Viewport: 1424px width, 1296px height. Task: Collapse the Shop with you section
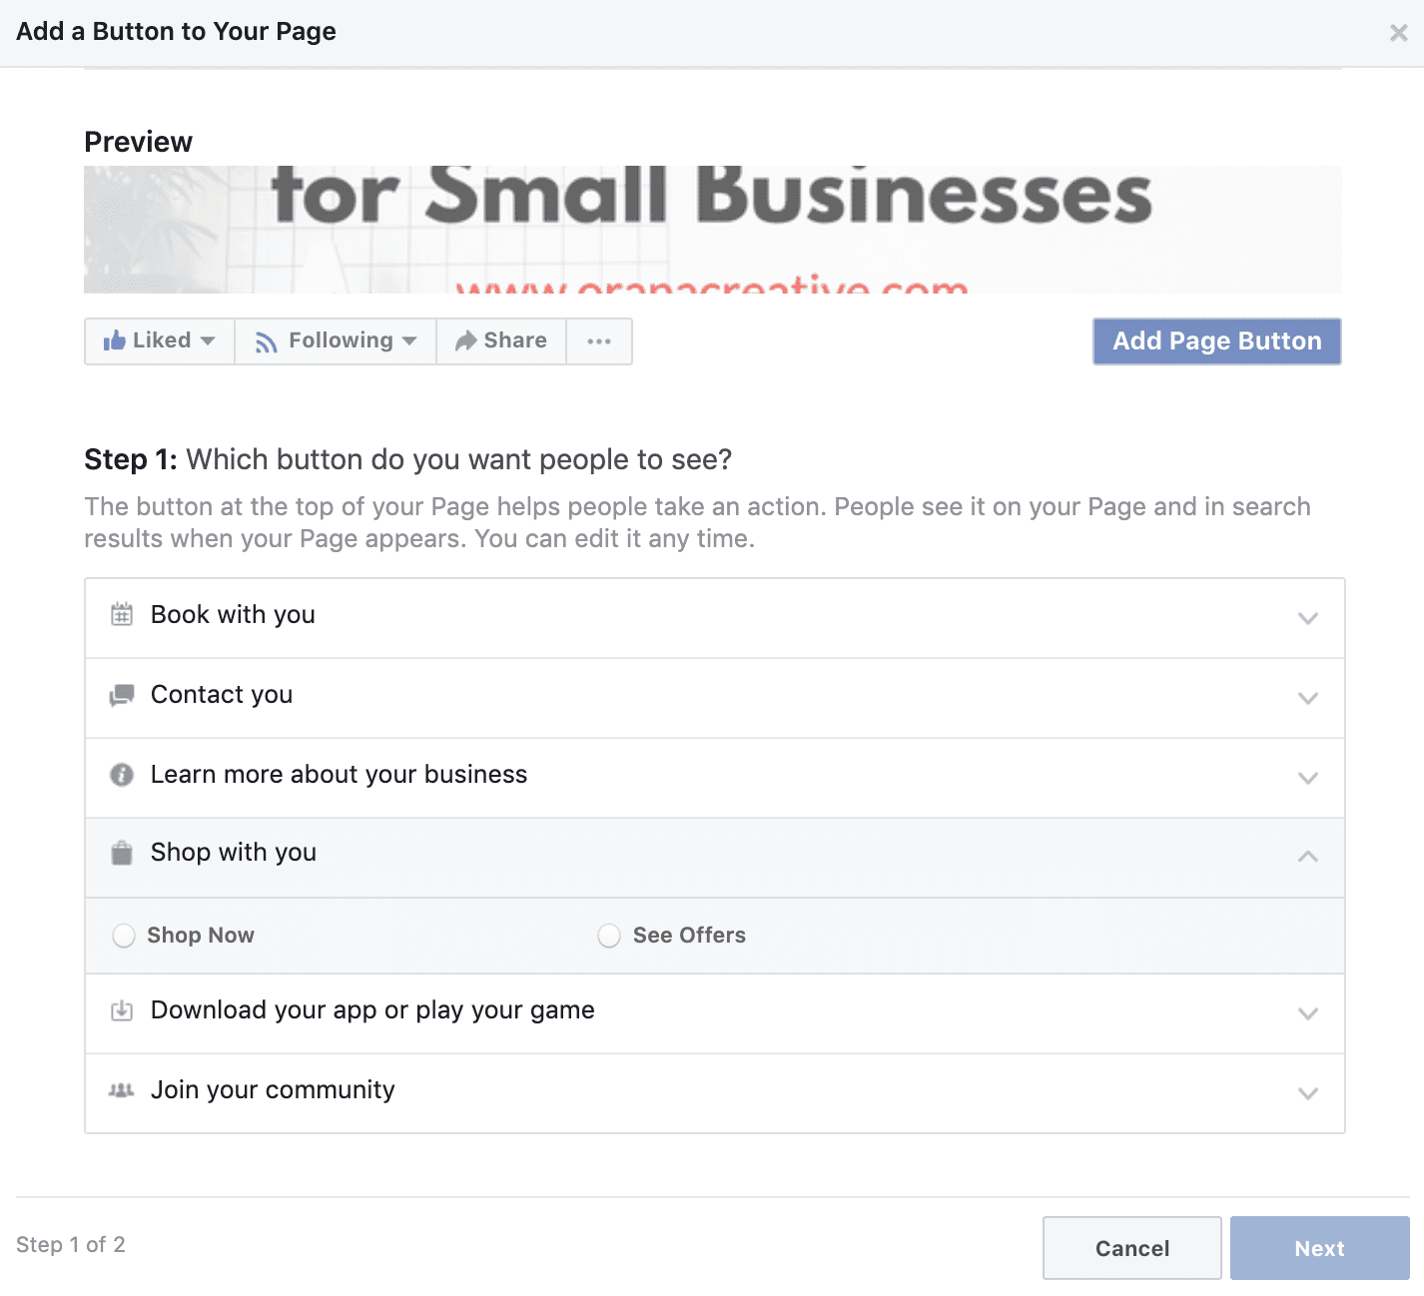pos(1308,857)
